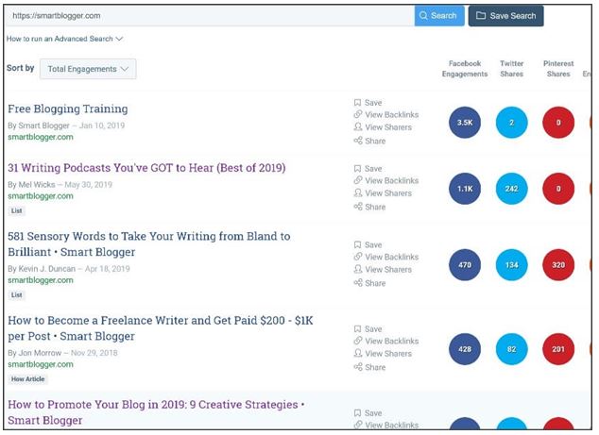Focus the smartblogger.com search input field
Viewport: 599px width, 435px height.
(x=208, y=16)
